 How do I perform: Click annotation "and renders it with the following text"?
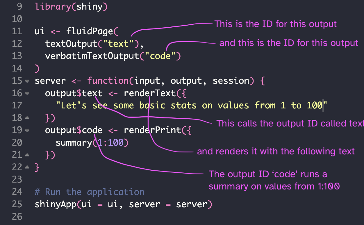[276, 151]
